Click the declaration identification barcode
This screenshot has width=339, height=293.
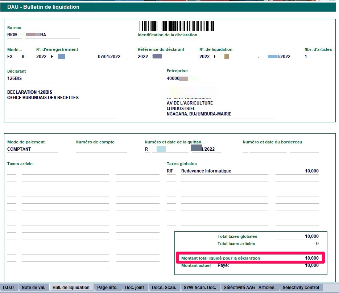coord(177,26)
